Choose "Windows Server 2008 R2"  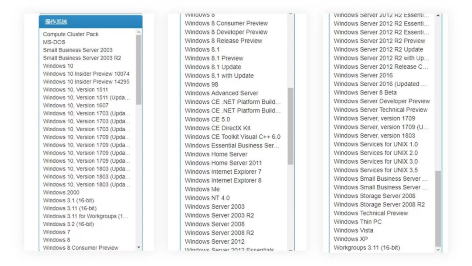pos(219,233)
